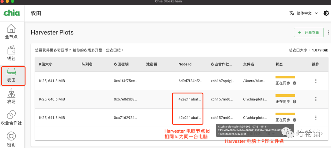This screenshot has height=148, width=331.
Task: Click the yellow sync bar in 640.6 MiB row
Action: tap(285, 96)
